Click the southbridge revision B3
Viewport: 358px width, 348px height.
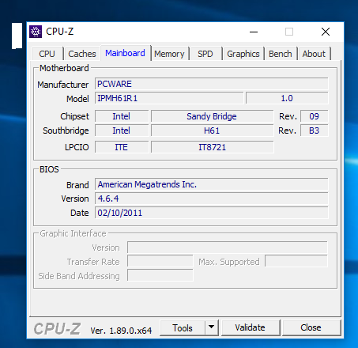pos(315,130)
